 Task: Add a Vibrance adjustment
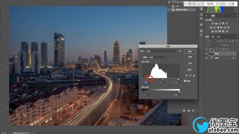(227, 24)
